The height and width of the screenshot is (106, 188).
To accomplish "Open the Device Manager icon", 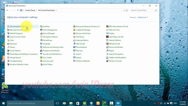I will 41,33.
